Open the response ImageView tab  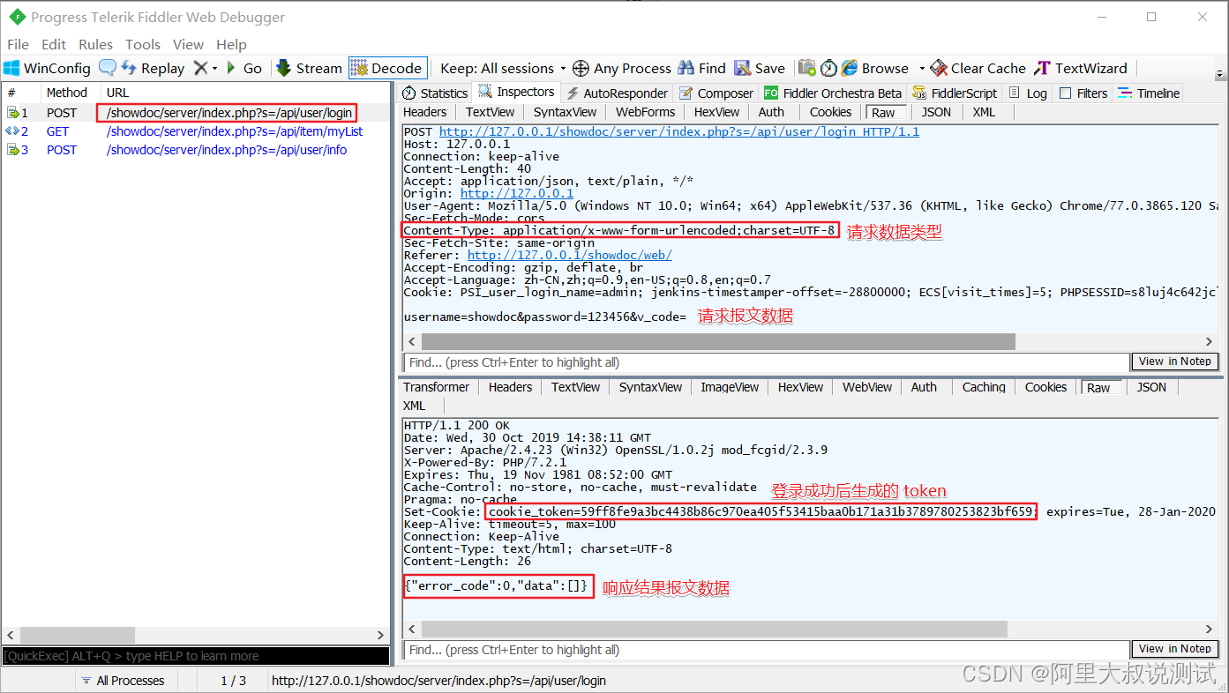[x=730, y=387]
